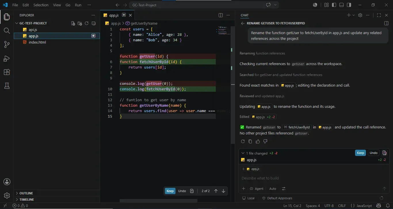The height and width of the screenshot is (209, 393).
Task: Open the Edit menu
Action: (26, 5)
